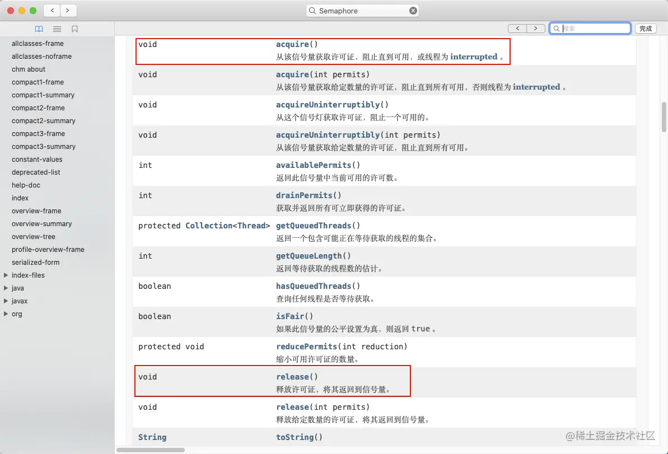Open overview-frame in the sidebar
The image size is (668, 454).
tap(36, 211)
